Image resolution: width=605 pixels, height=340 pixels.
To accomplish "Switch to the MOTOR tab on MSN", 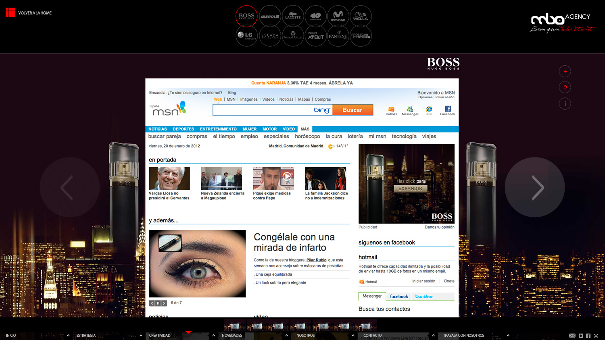I will coord(269,129).
